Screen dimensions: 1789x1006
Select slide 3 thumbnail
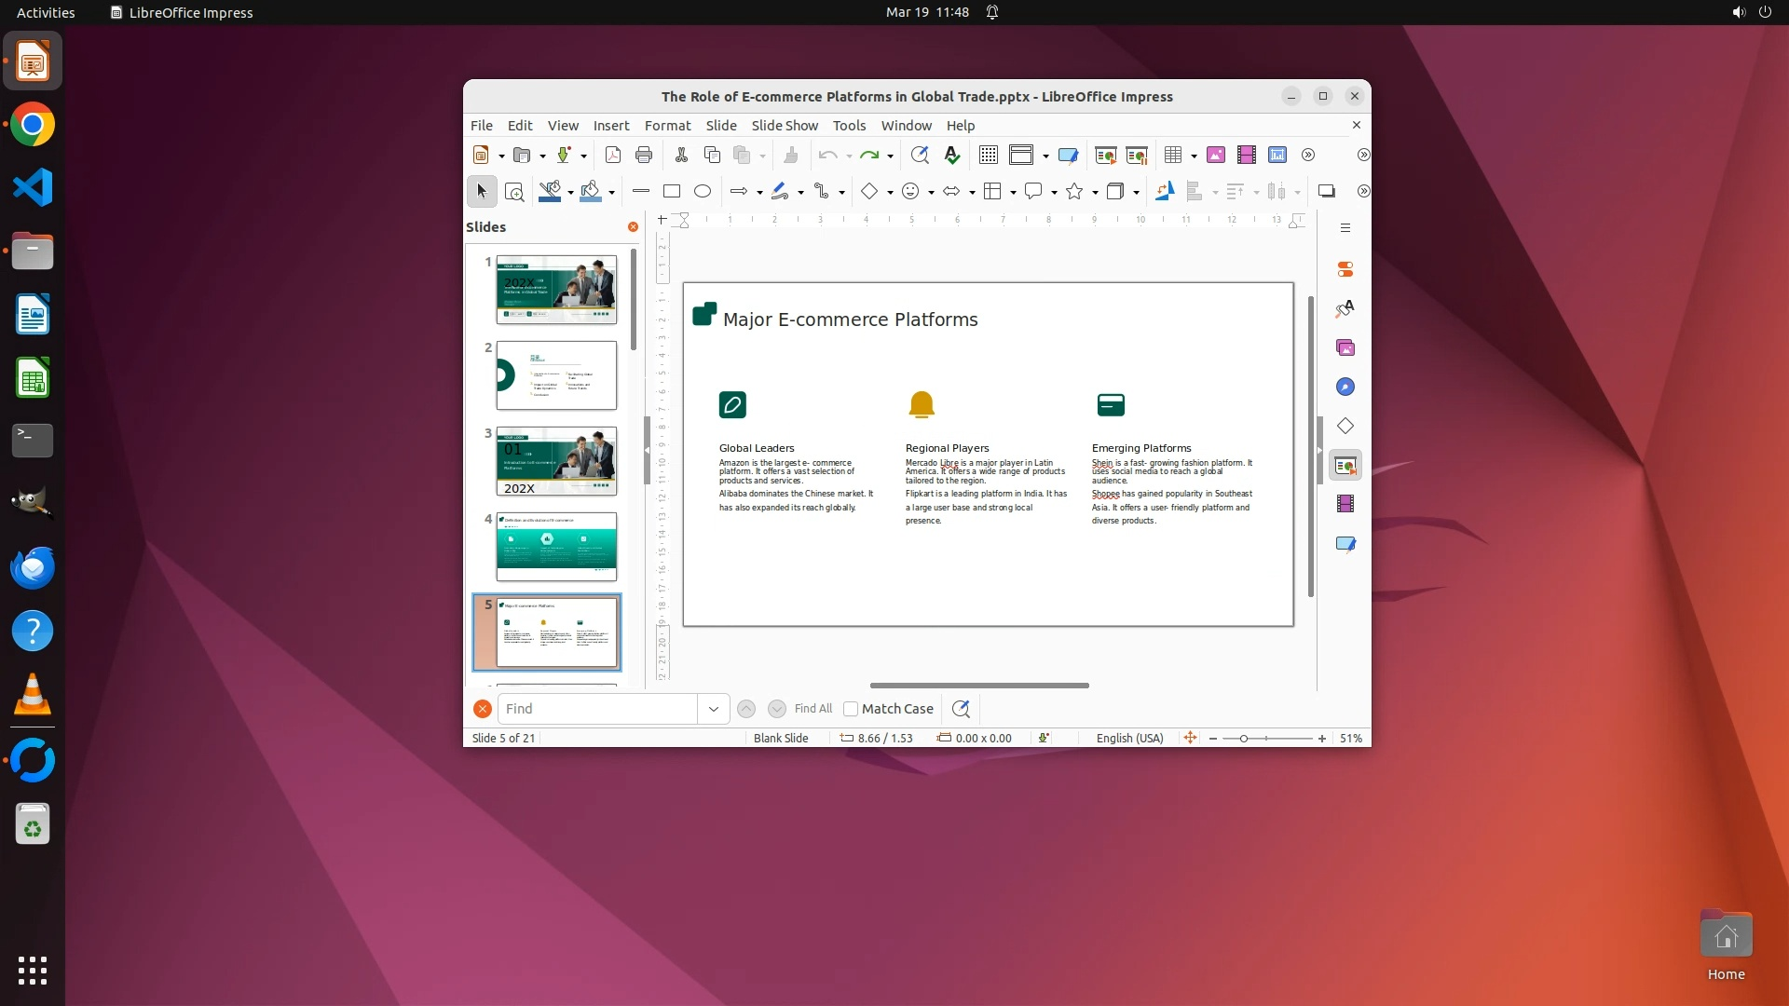coord(556,462)
